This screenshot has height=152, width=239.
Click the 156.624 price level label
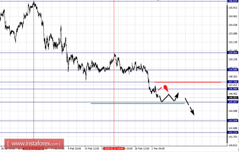tap(233, 1)
